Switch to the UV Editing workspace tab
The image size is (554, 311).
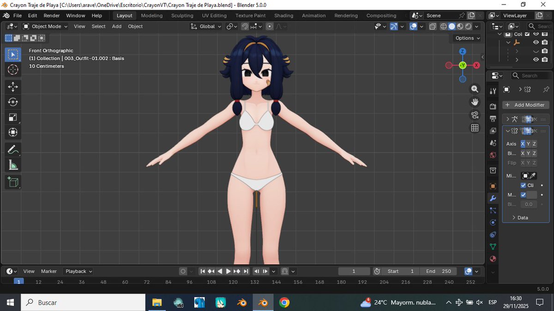click(214, 15)
